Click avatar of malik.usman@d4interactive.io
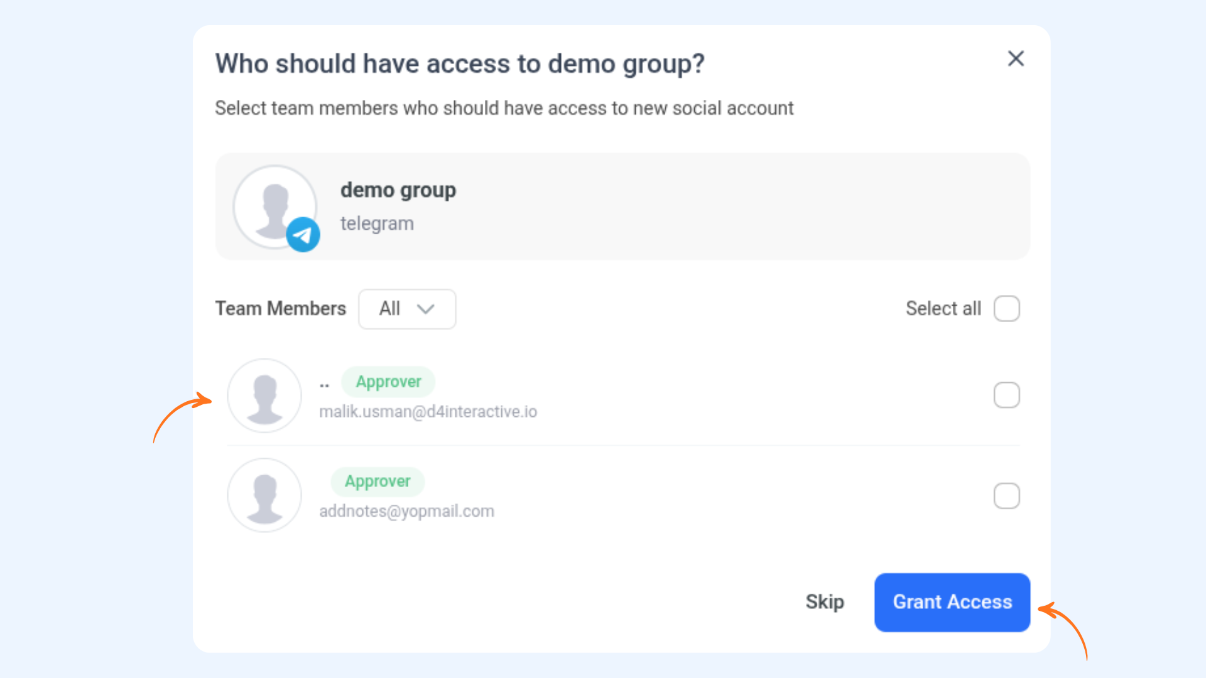Viewport: 1206px width, 678px height. [264, 395]
